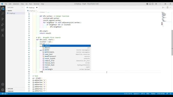The image size is (173, 97).
Task: Open the Manage gear settings icon
Action: pos(3,90)
